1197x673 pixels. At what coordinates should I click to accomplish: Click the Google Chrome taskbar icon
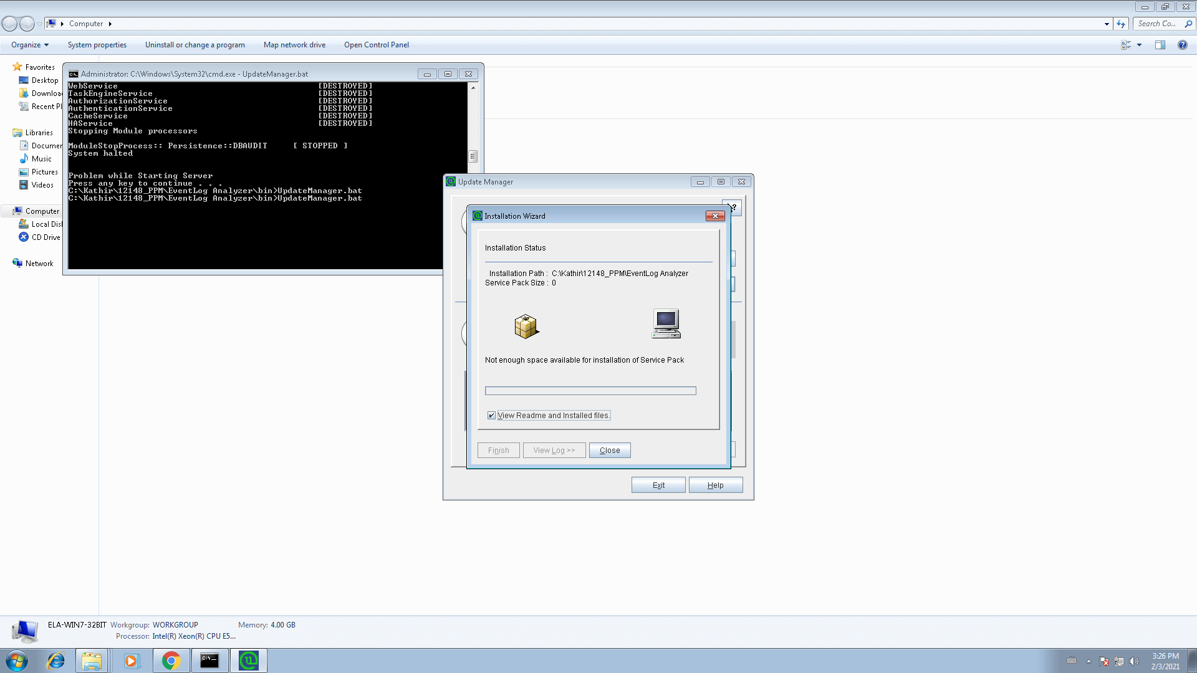click(x=170, y=660)
